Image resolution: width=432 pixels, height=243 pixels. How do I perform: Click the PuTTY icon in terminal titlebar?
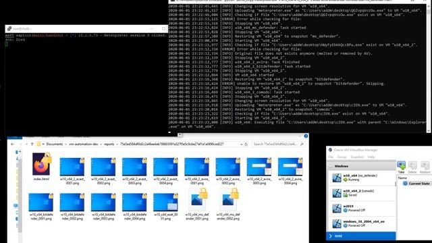tap(9, 28)
